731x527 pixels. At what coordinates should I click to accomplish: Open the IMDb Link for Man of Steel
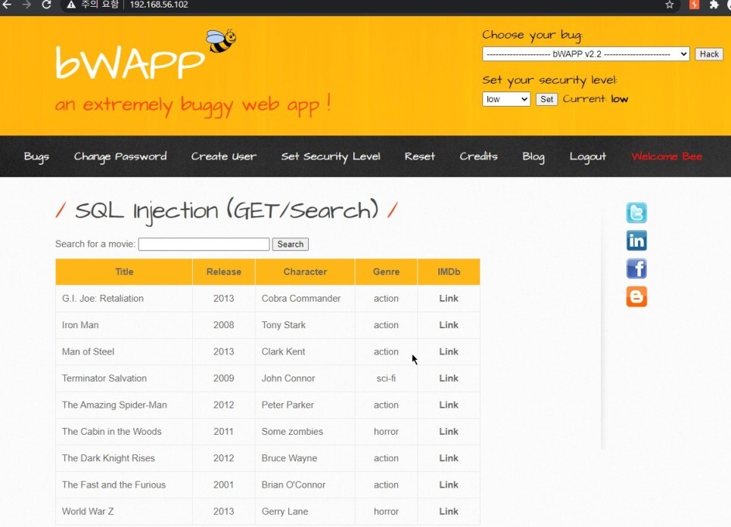point(449,352)
